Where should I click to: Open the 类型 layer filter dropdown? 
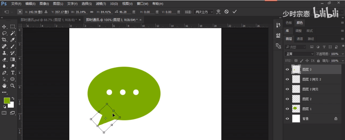pyautogui.click(x=295, y=47)
